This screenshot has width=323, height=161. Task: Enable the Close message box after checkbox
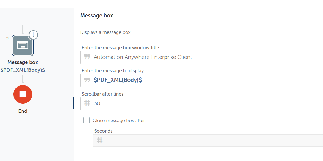click(x=87, y=120)
